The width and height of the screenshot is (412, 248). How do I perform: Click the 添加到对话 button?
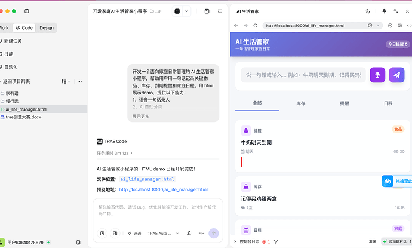(x=396, y=241)
